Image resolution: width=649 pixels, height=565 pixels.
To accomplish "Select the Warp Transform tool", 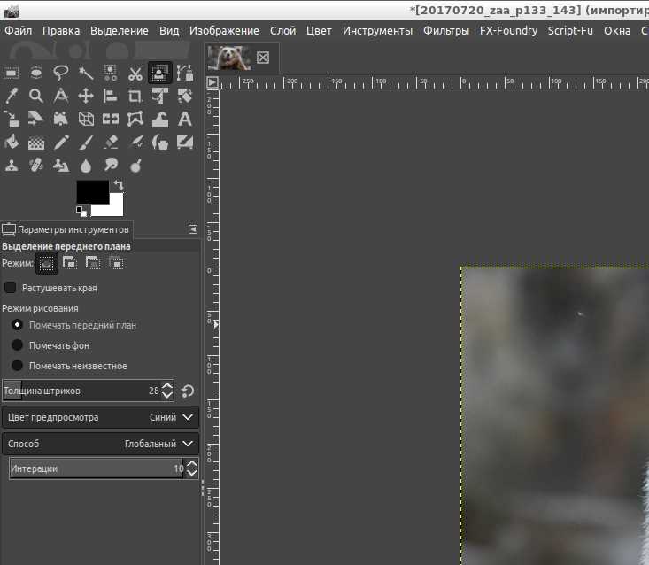I will pyautogui.click(x=159, y=120).
